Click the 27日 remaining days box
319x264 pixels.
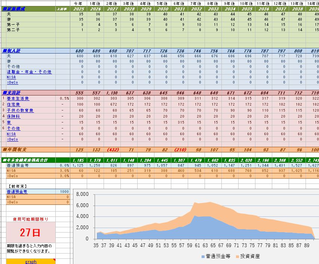[x=31, y=232]
